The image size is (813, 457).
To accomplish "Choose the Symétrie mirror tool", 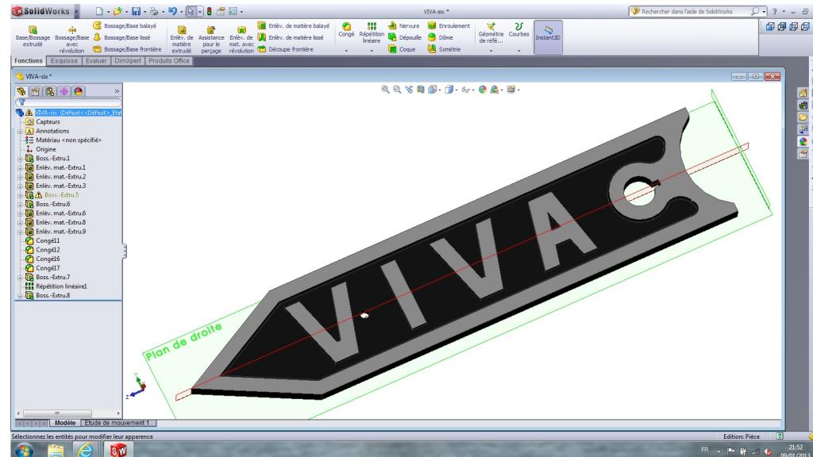I will click(x=444, y=49).
